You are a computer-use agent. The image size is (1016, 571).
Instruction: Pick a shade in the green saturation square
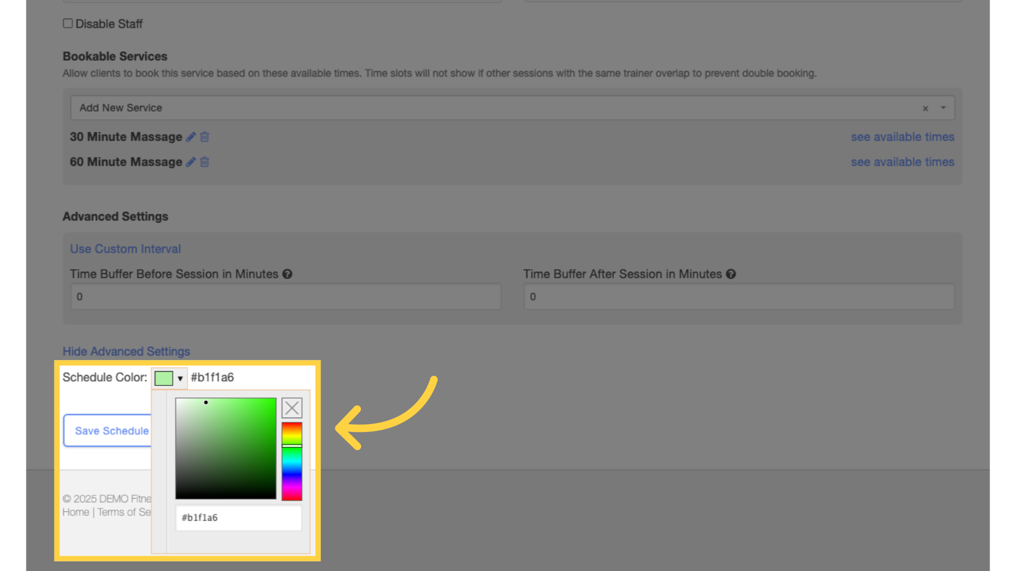(x=226, y=448)
